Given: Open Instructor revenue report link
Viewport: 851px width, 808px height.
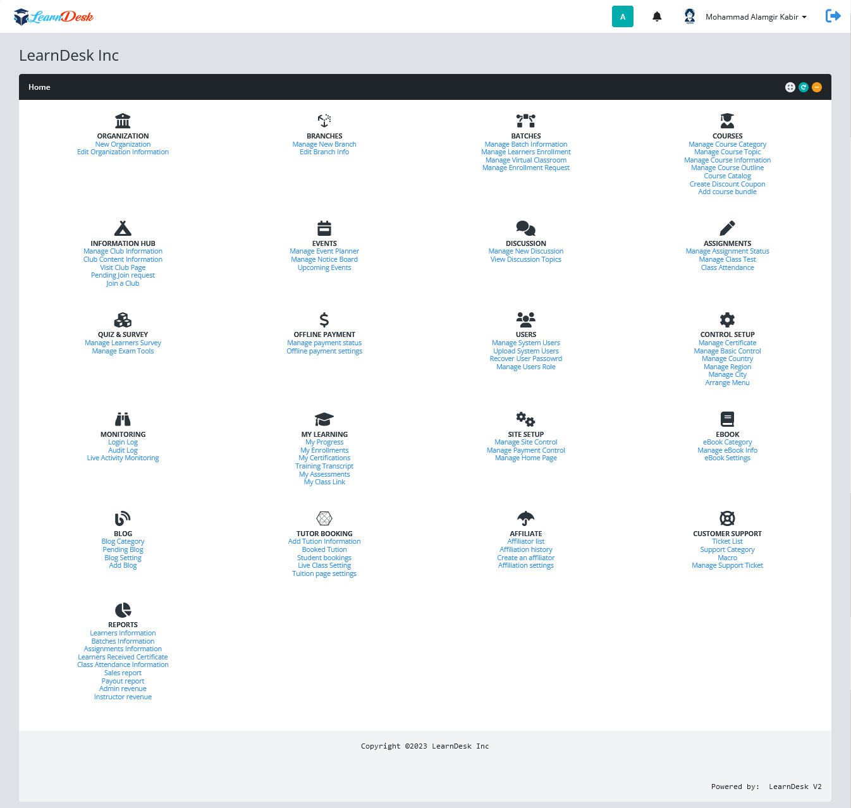Looking at the screenshot, I should pos(123,697).
